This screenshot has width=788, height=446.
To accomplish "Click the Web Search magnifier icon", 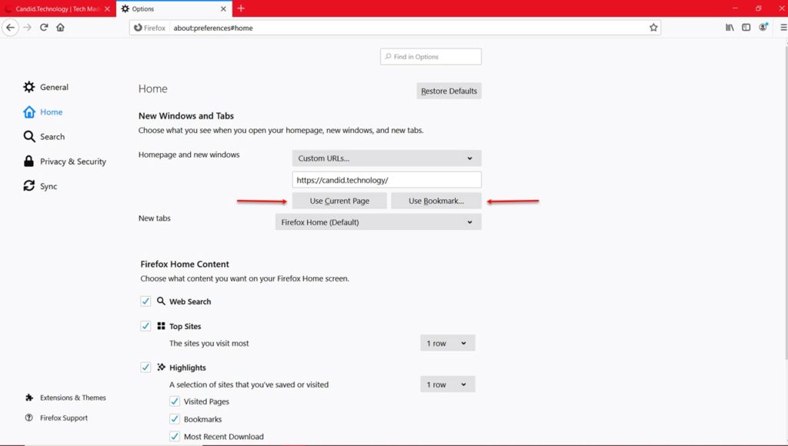I will coord(161,301).
